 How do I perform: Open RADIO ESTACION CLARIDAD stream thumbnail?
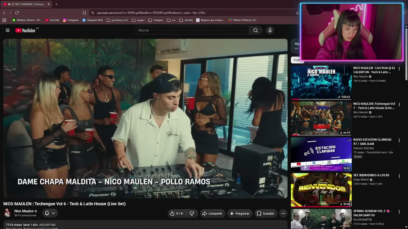(x=321, y=154)
